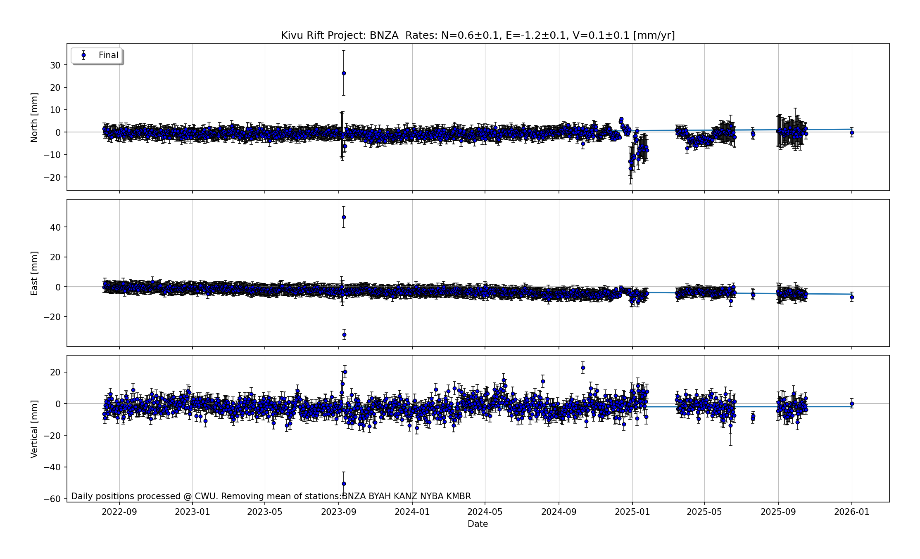920x559 pixels.
Task: Click the Final legend marker icon
Action: pos(83,55)
